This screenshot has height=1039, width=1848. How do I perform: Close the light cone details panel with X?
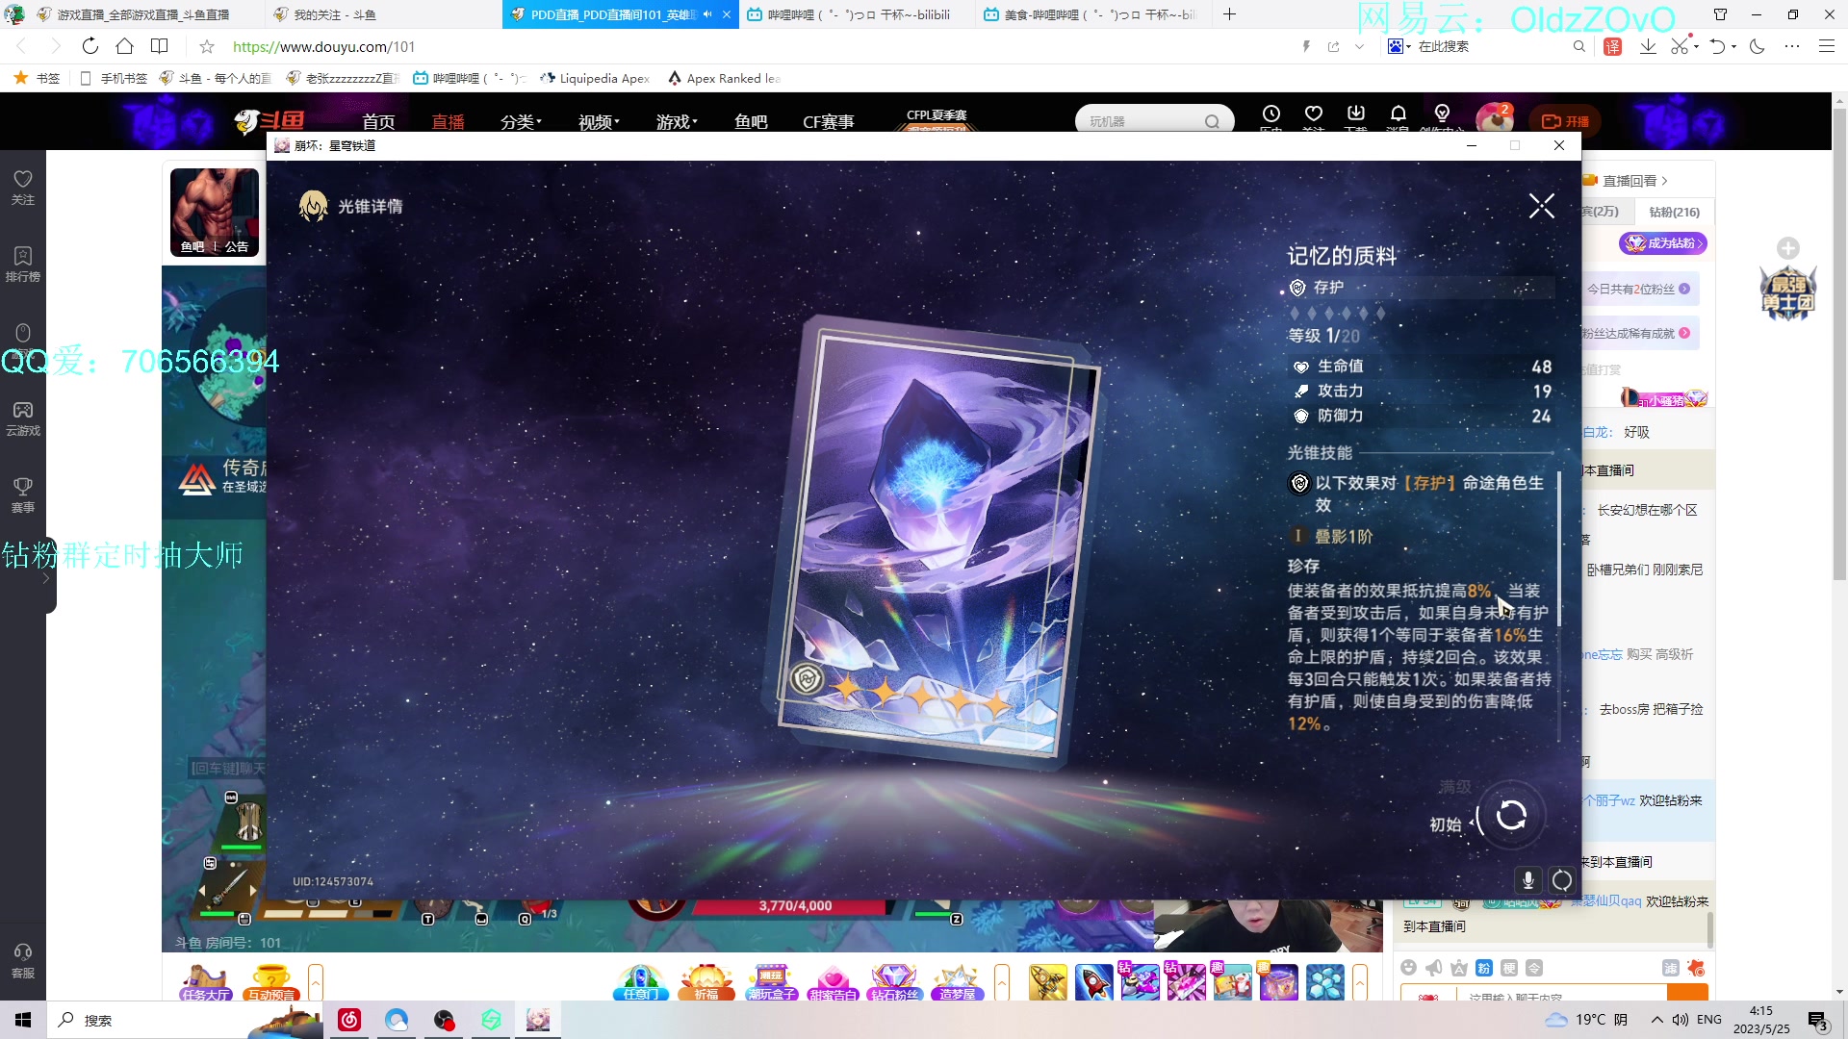(1541, 206)
